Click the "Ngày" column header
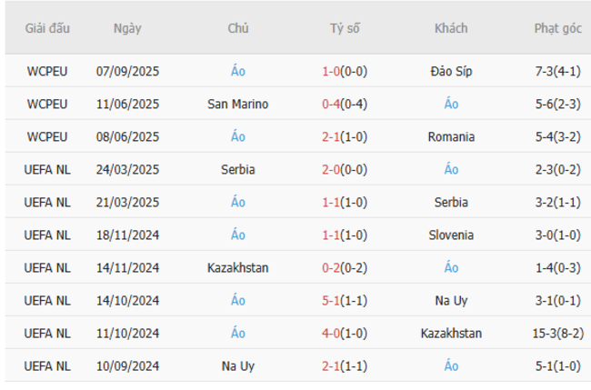The width and height of the screenshot is (591, 390). (127, 28)
